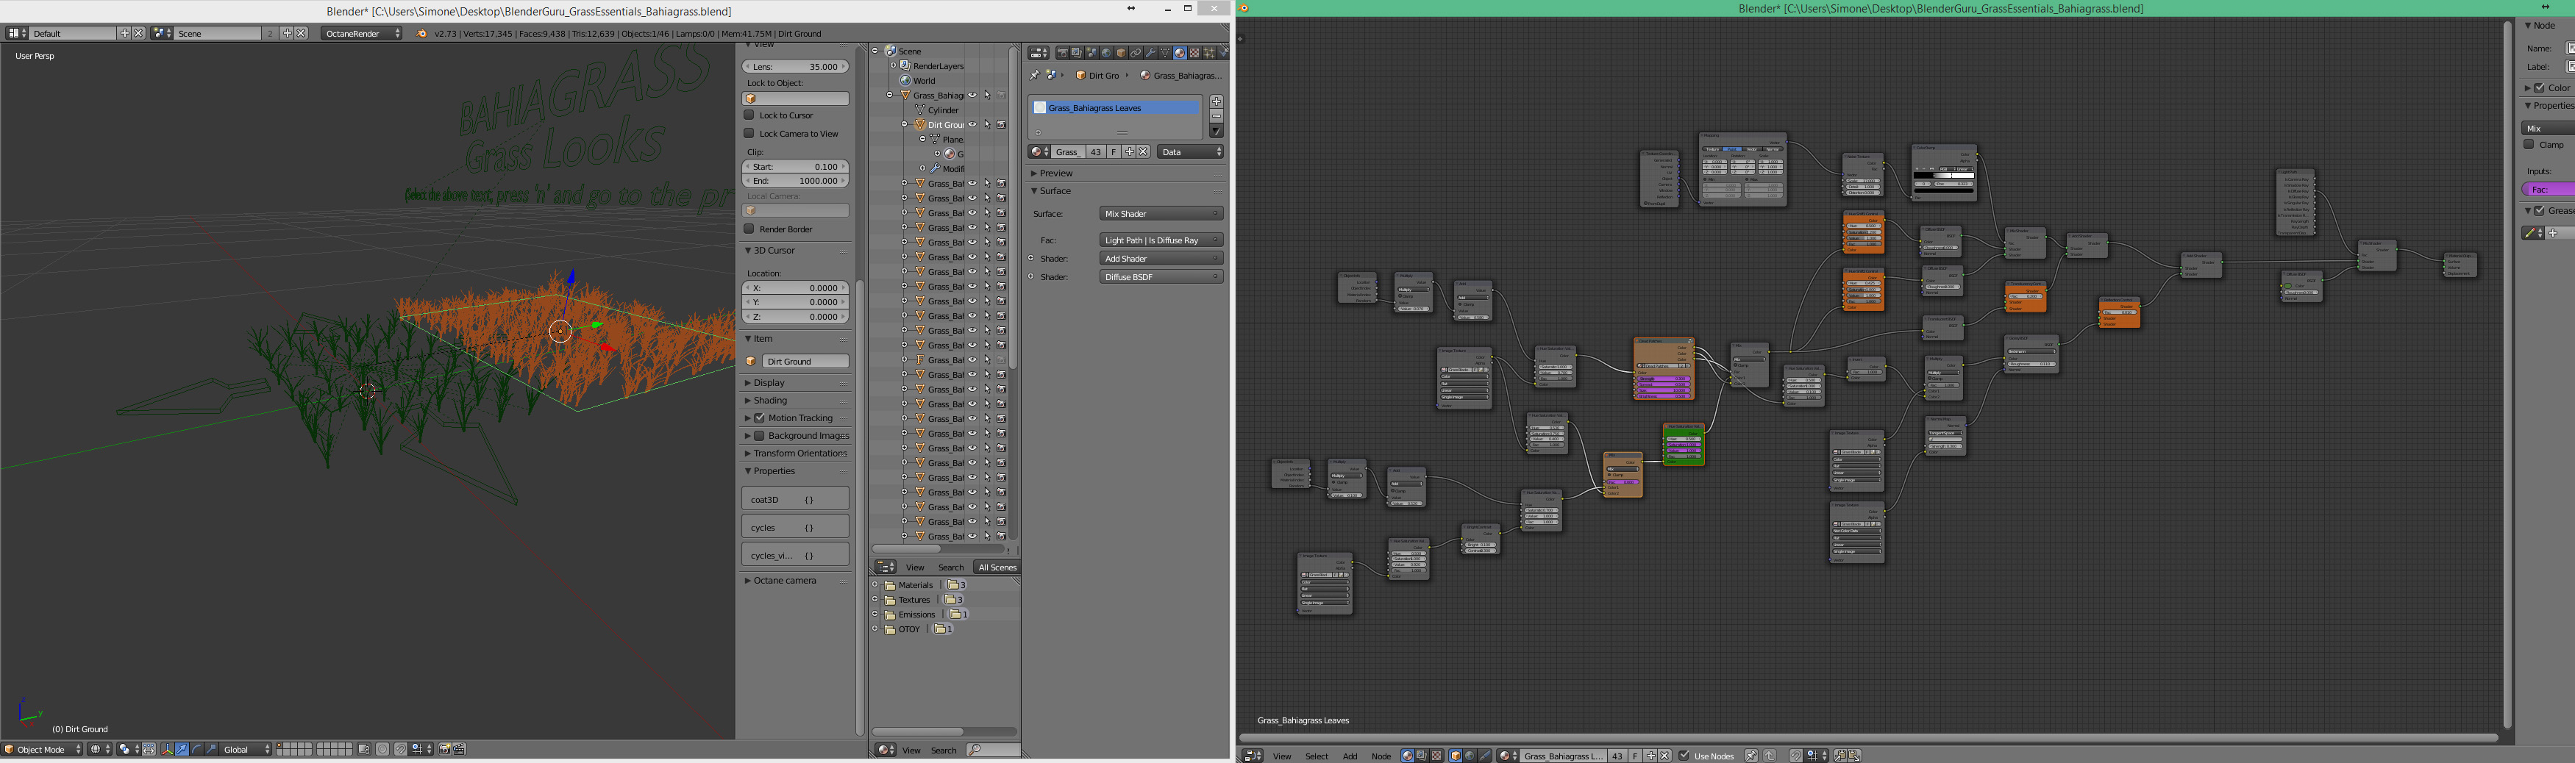Select Shader nodes tree type icon

pyautogui.click(x=1408, y=756)
